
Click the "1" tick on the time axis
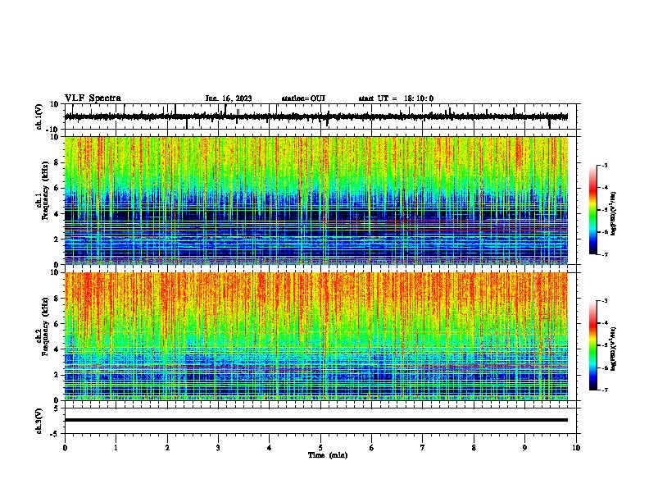116,448
